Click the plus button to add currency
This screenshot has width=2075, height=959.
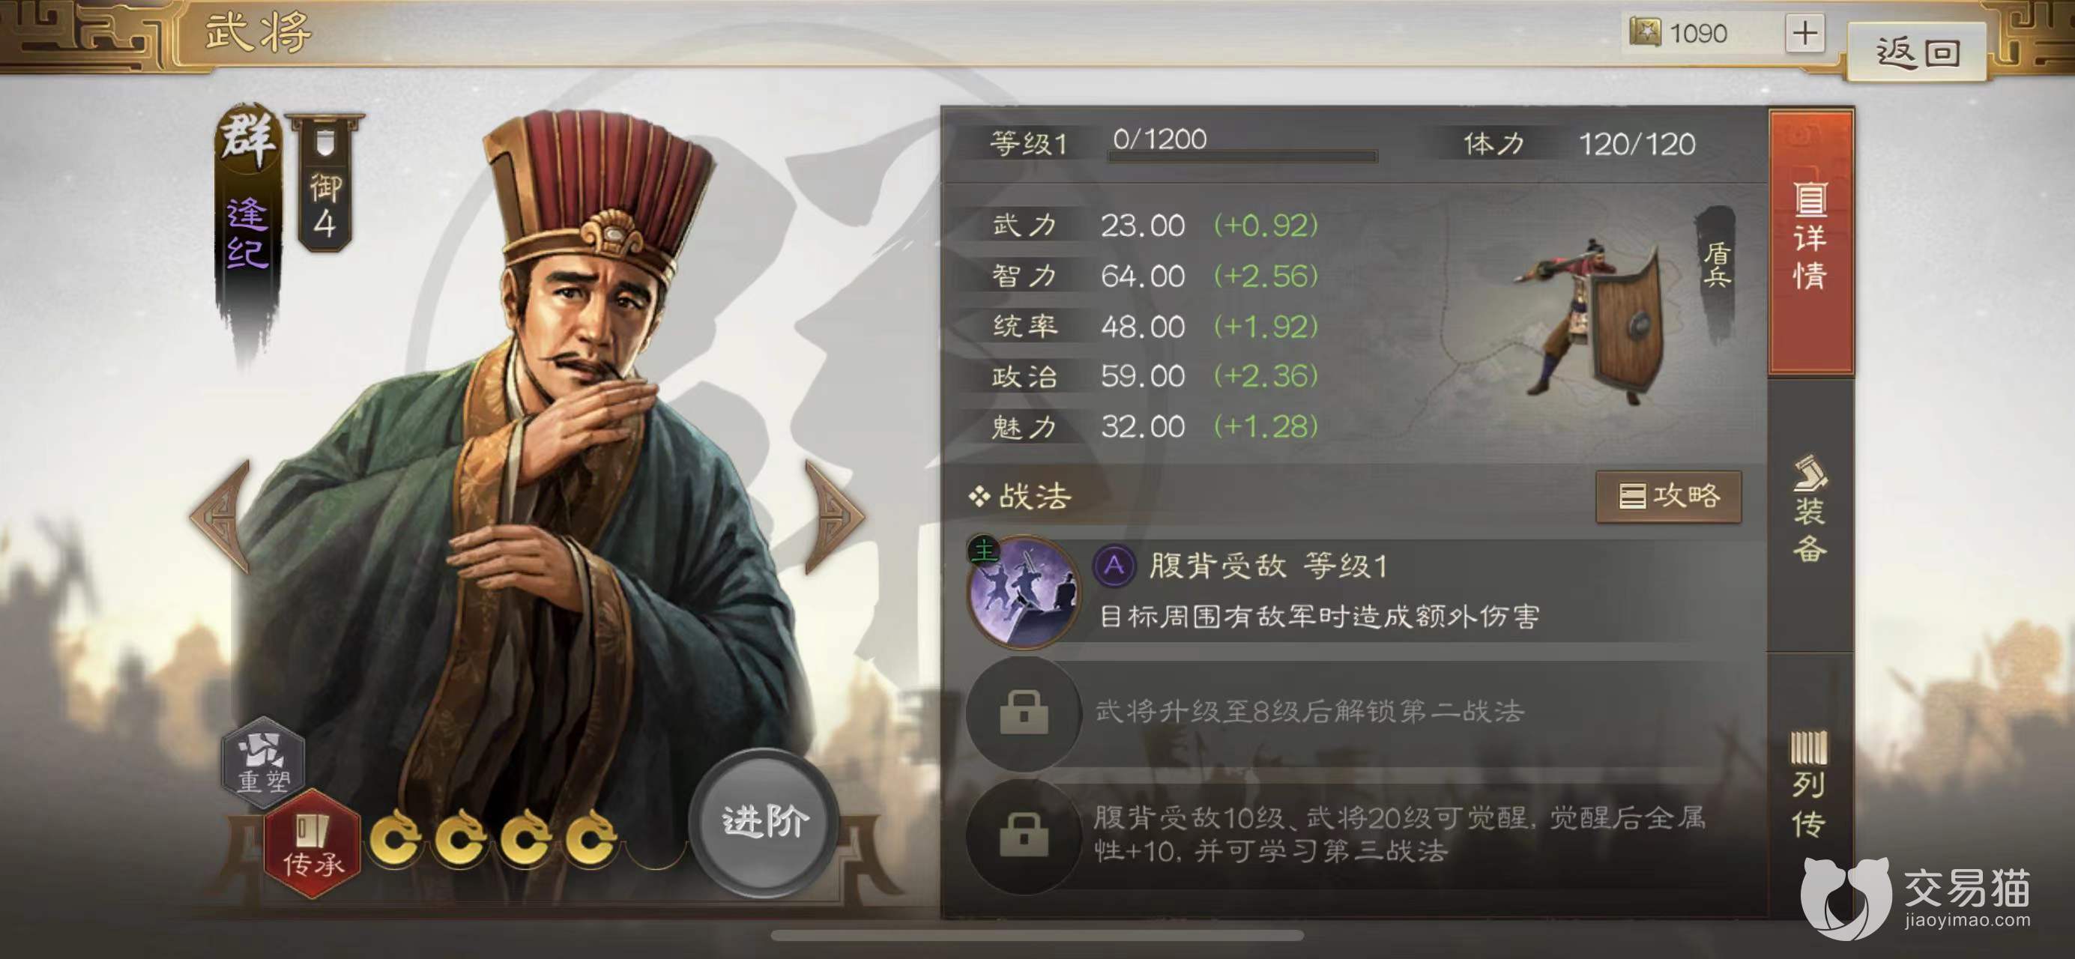pos(1804,34)
